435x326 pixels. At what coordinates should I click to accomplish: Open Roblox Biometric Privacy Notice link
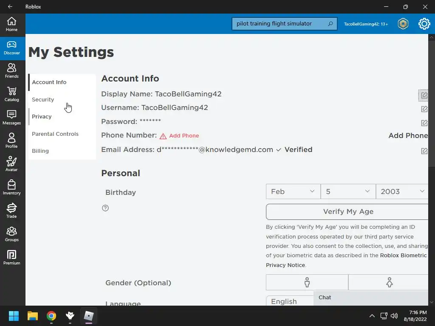[346, 260]
